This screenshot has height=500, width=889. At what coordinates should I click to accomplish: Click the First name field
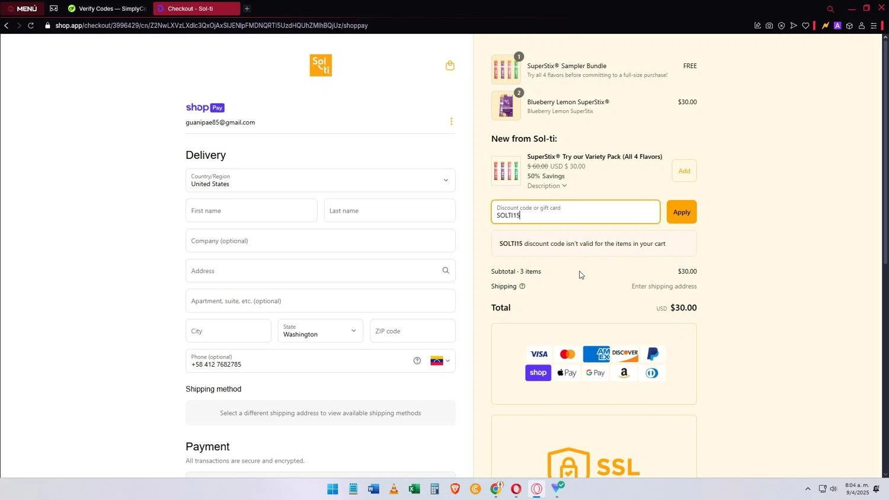(x=251, y=210)
